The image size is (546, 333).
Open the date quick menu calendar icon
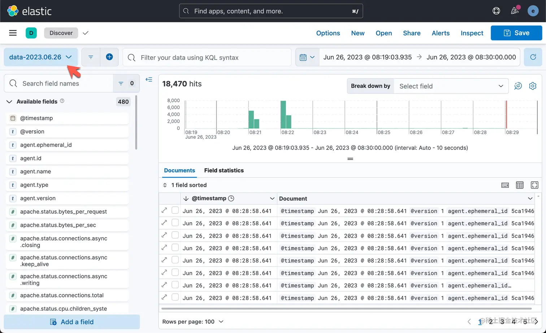[x=307, y=57]
